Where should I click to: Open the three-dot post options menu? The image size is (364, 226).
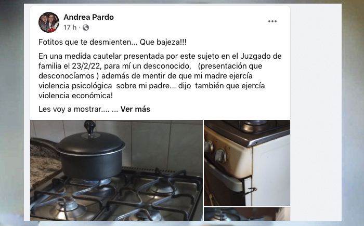click(x=272, y=21)
